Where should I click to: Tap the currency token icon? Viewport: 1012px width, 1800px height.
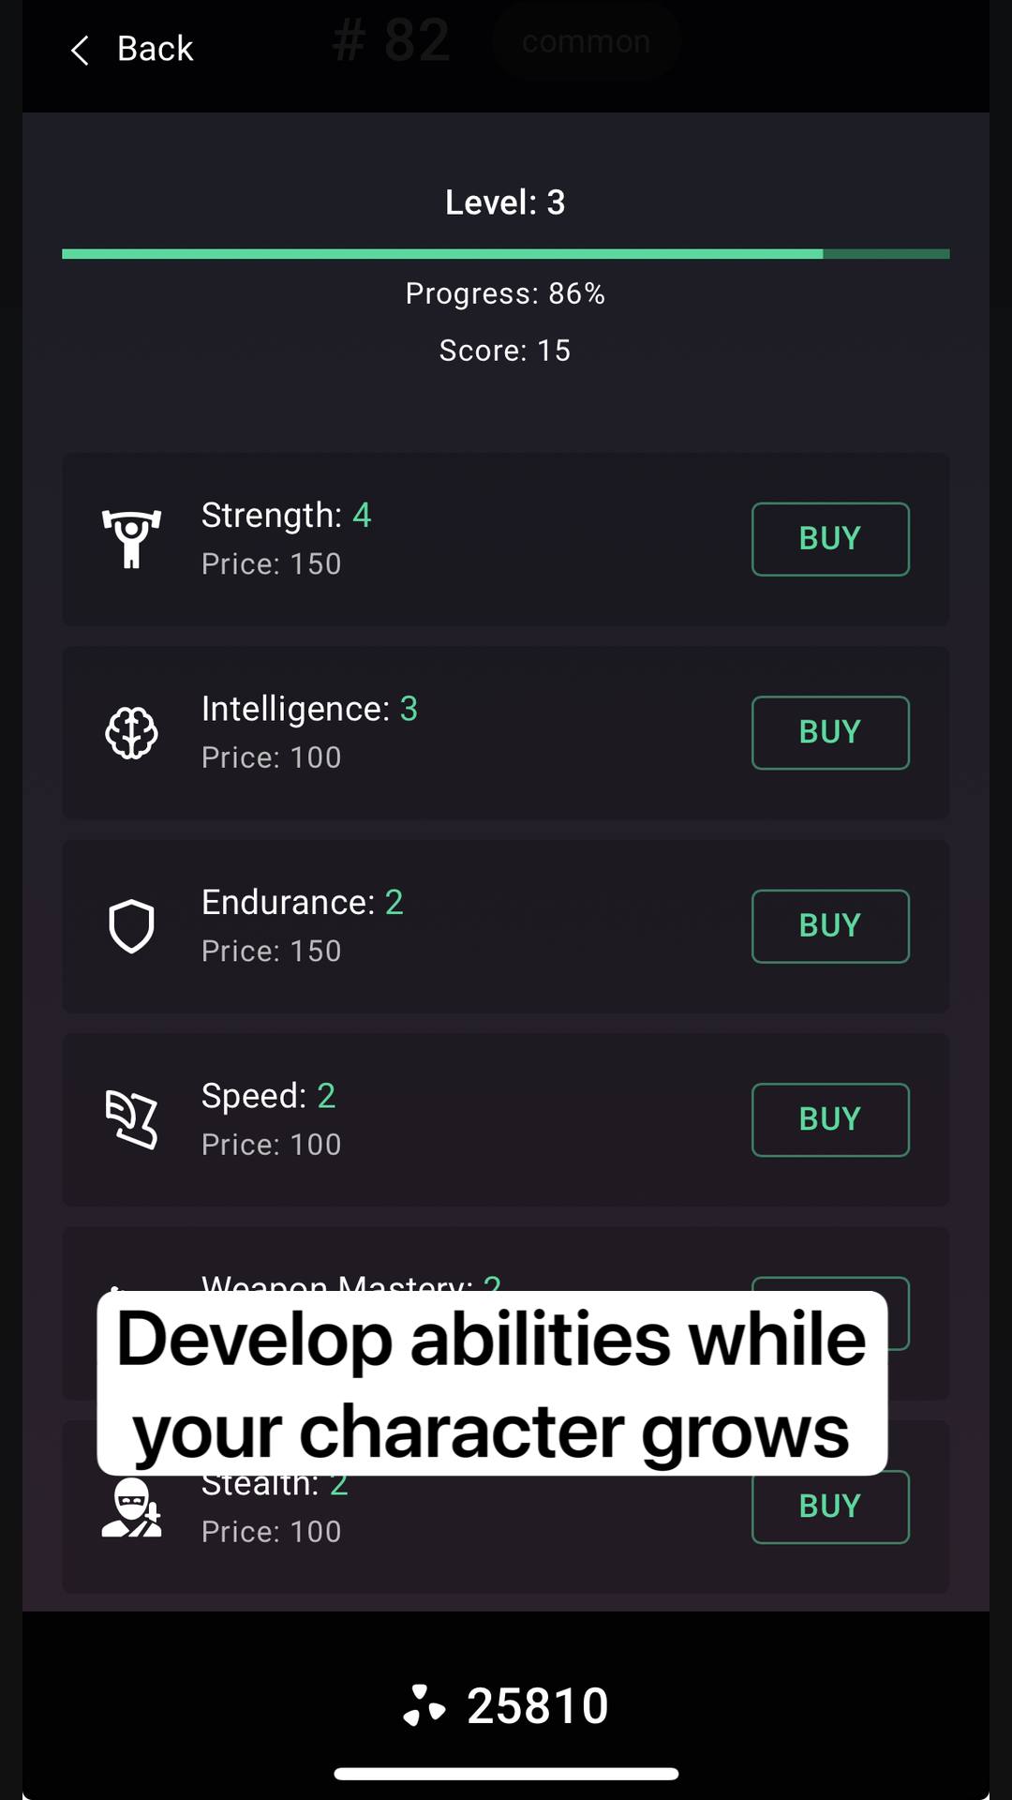[424, 1705]
